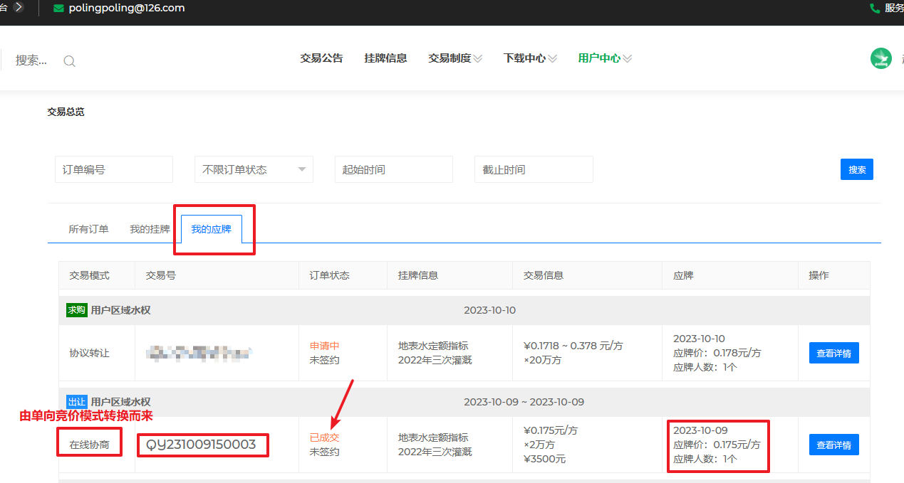The image size is (904, 483).
Task: Click the 起始时间 date field
Action: tap(393, 169)
